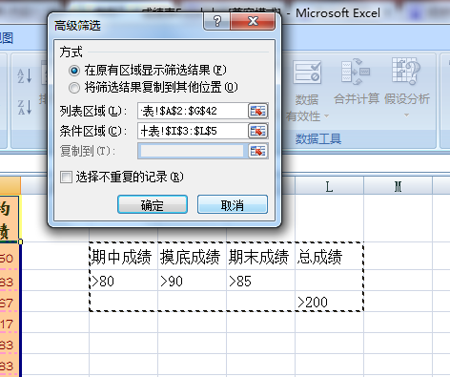This screenshot has width=450, height=377.
Task: Click the cell with >80
Action: click(124, 281)
